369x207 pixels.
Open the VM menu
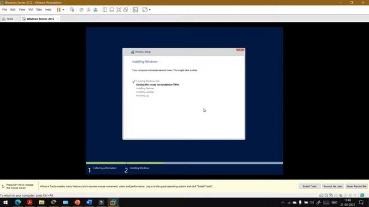[31, 10]
